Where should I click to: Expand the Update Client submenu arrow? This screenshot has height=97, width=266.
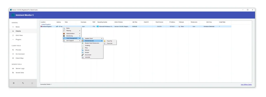pyautogui.click(x=102, y=38)
